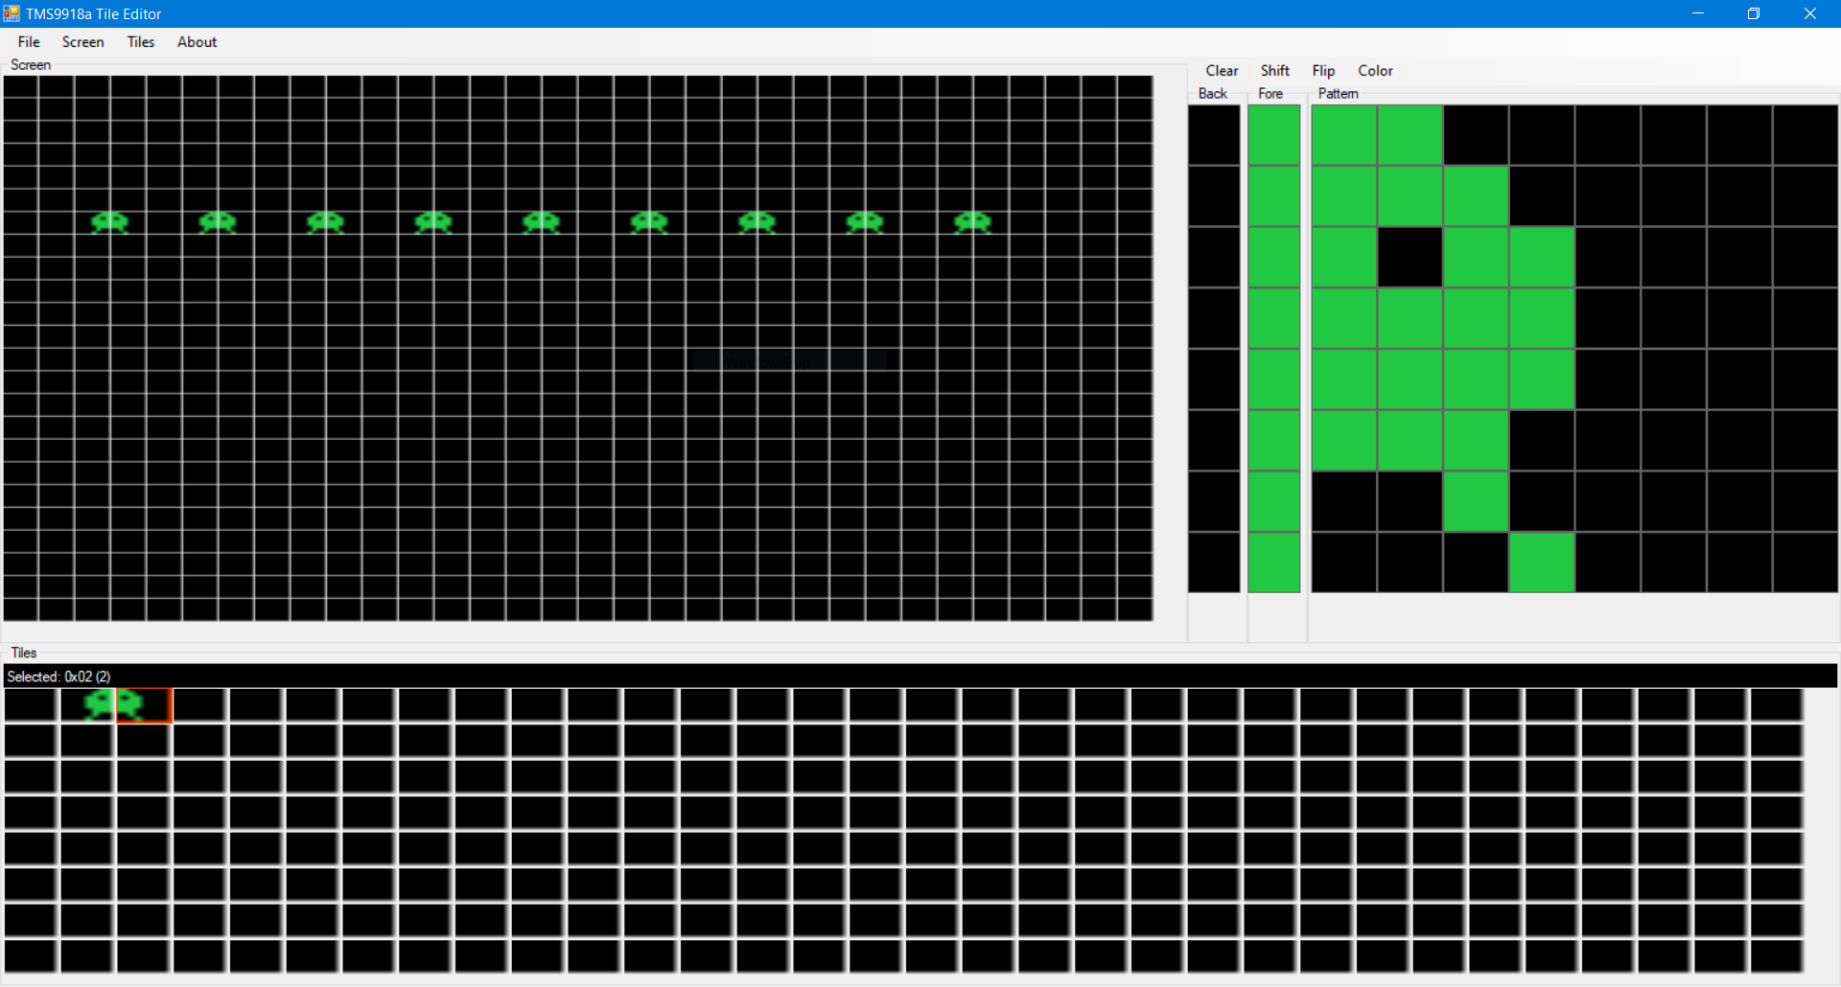The image size is (1841, 987).
Task: Open the Clear menu above pattern editor
Action: click(x=1222, y=71)
